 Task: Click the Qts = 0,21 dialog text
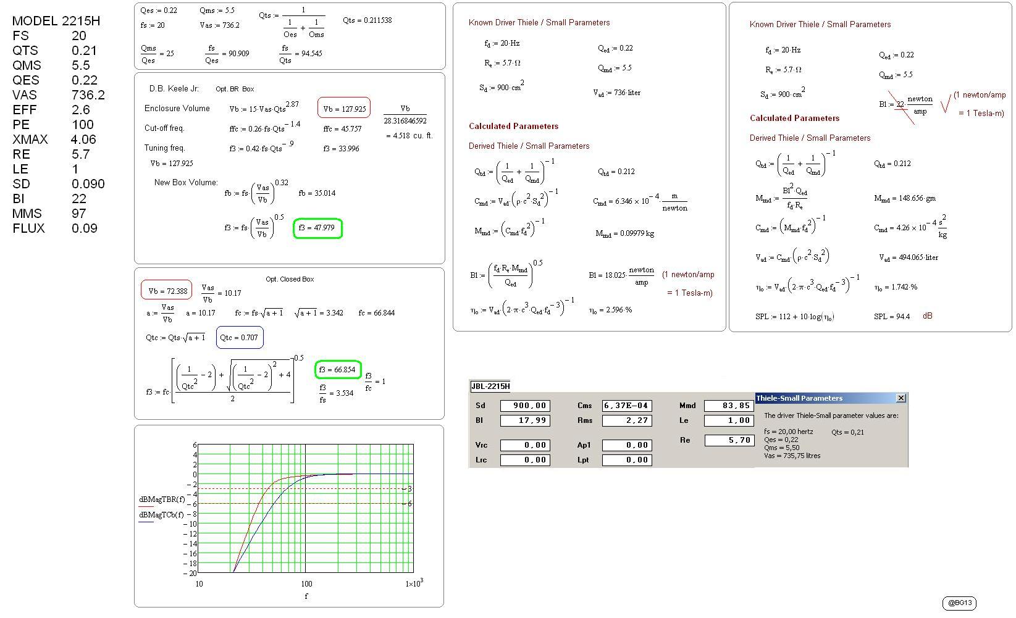click(x=847, y=432)
